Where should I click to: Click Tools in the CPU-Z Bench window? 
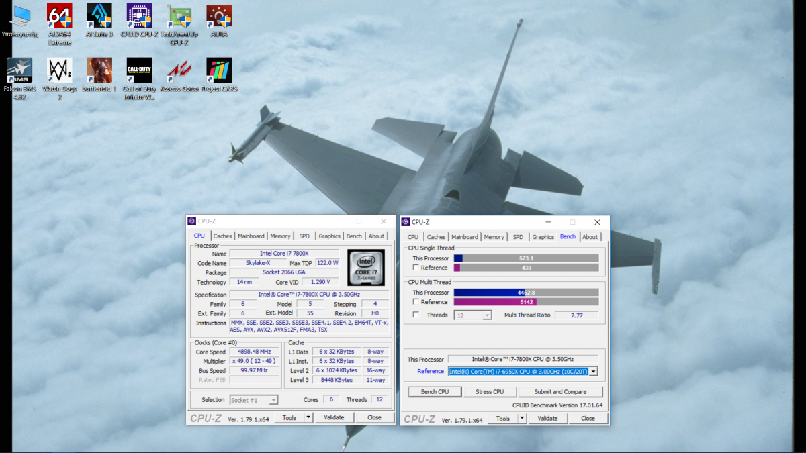[x=502, y=418]
